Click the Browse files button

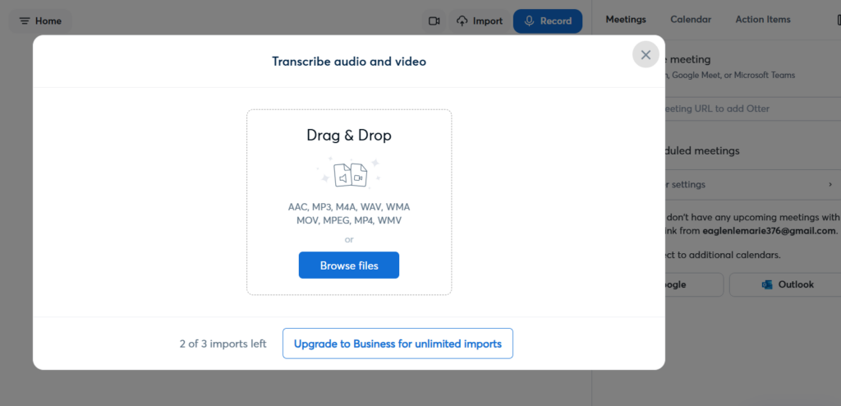[348, 265]
